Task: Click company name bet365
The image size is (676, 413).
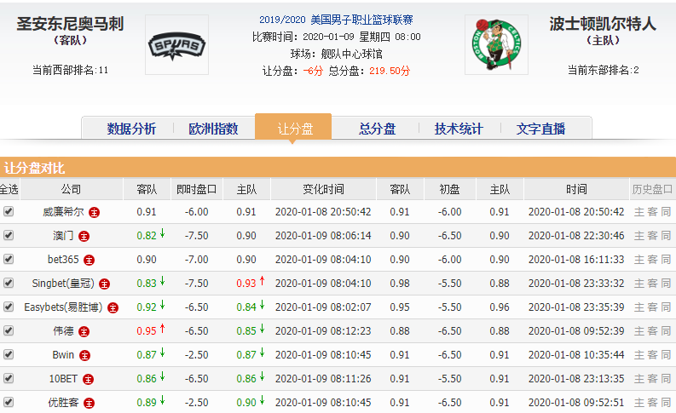Action: (x=63, y=260)
